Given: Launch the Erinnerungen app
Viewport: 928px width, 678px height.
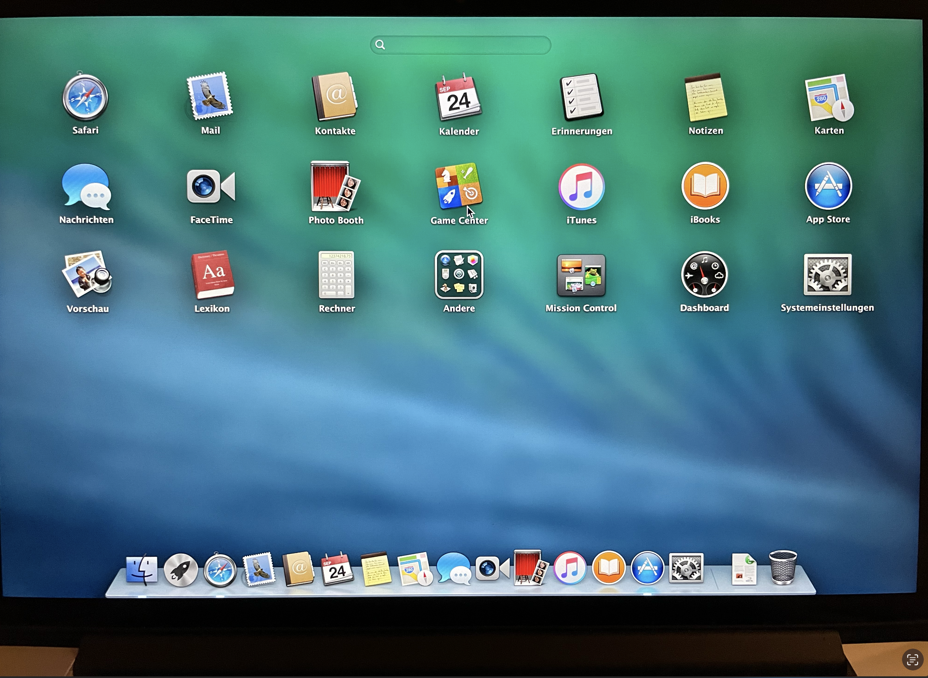Looking at the screenshot, I should (x=582, y=97).
